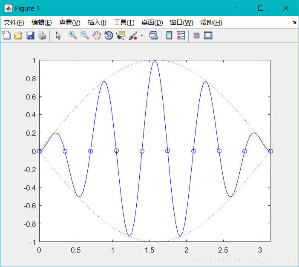Expand the Brush tool color dropdown arrow
299x267 pixels.
coord(141,36)
